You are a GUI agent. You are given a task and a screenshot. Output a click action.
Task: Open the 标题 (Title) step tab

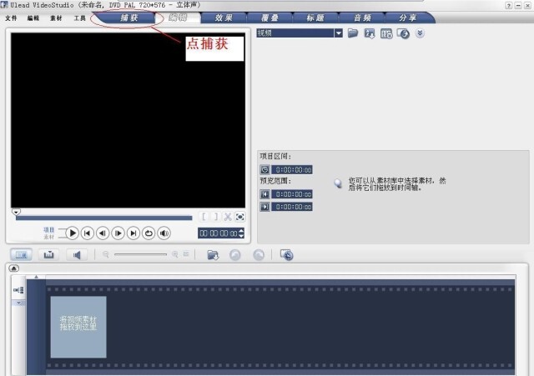point(315,18)
